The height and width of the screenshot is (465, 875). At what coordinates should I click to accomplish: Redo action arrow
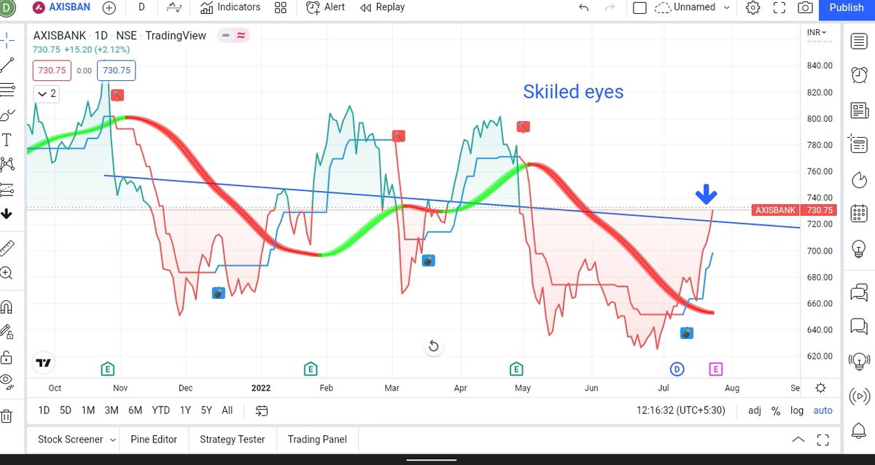pos(610,8)
